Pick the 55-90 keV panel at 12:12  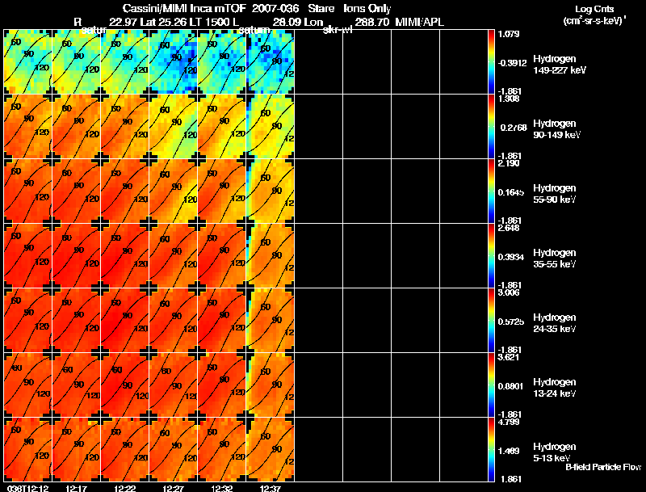pyautogui.click(x=28, y=191)
